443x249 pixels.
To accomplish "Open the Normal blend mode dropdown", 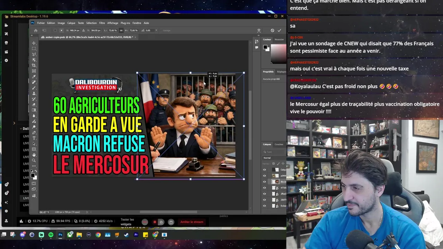I will point(274,158).
